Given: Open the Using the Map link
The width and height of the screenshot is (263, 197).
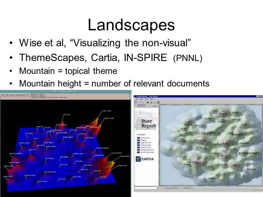Looking at the screenshot, I should pyautogui.click(x=146, y=145).
